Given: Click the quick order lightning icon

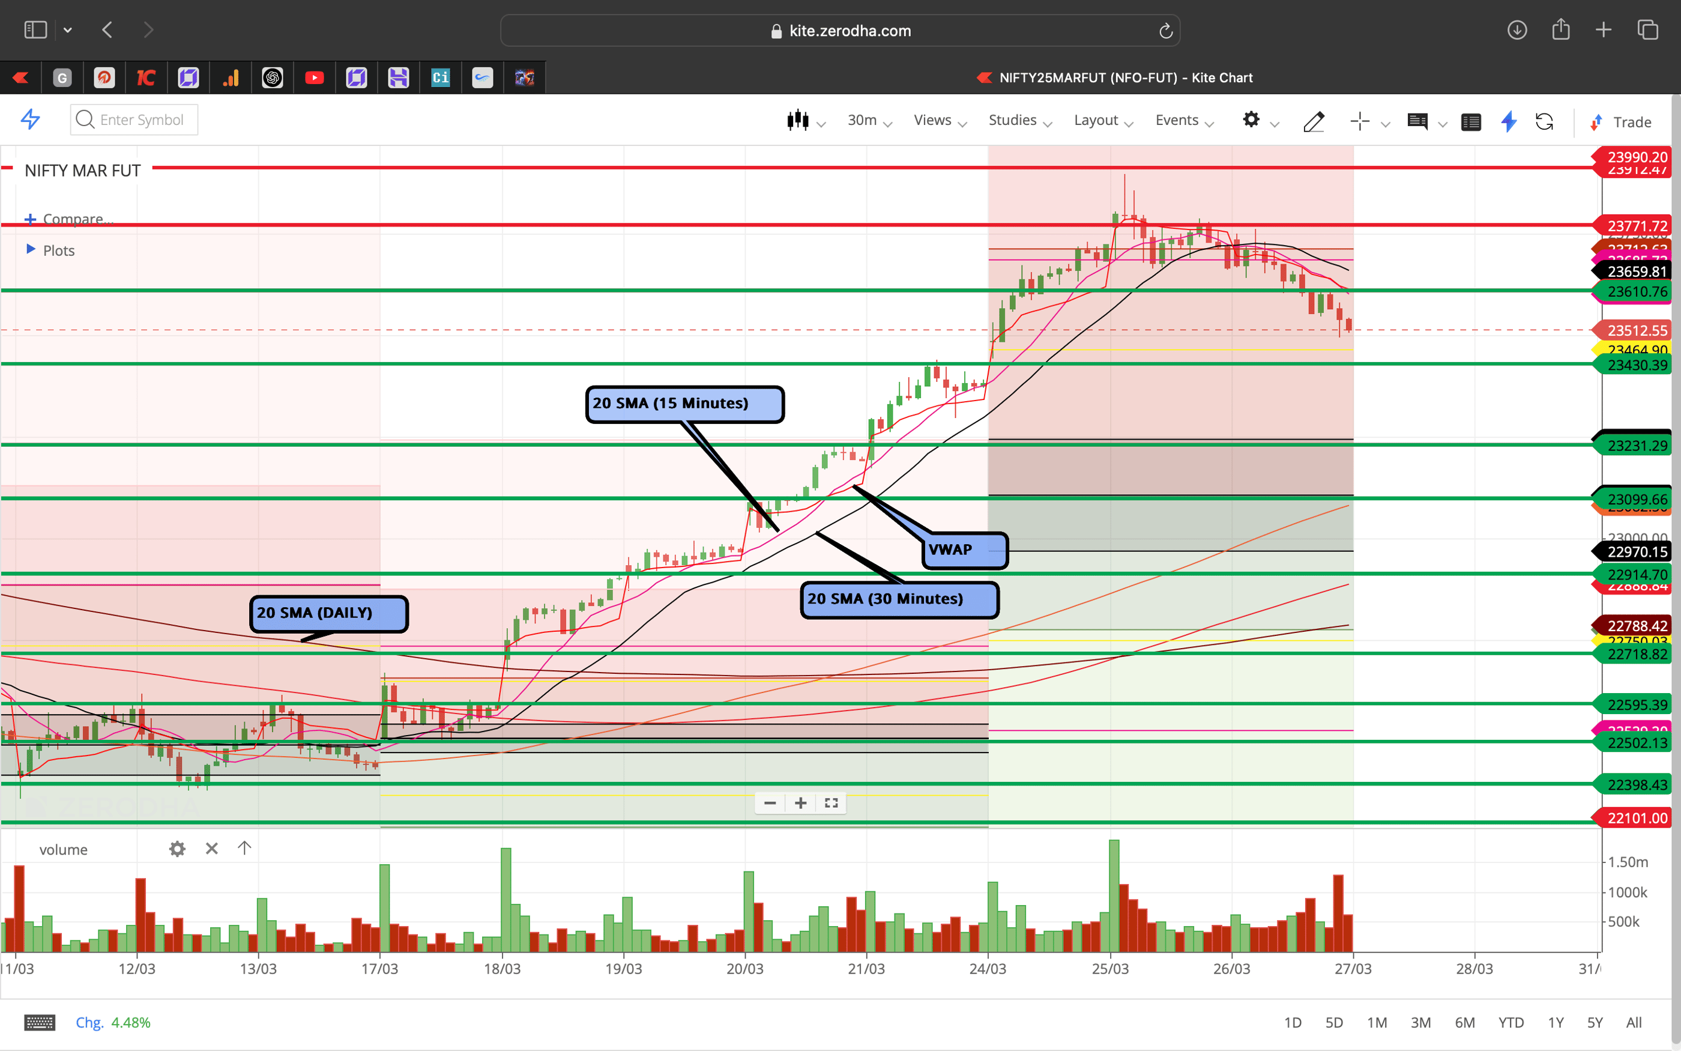Looking at the screenshot, I should coord(1509,122).
